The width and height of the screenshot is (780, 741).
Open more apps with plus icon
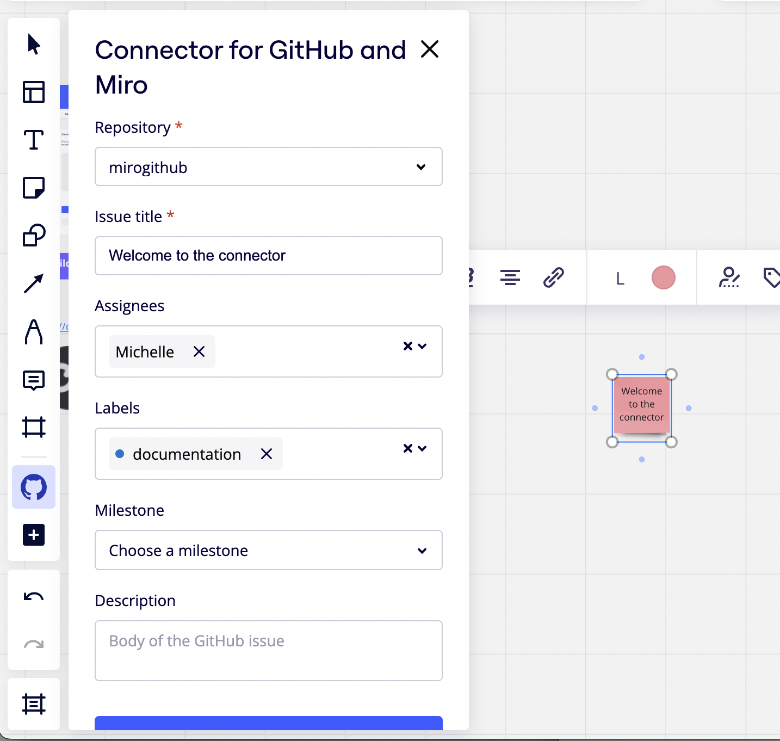tap(34, 535)
